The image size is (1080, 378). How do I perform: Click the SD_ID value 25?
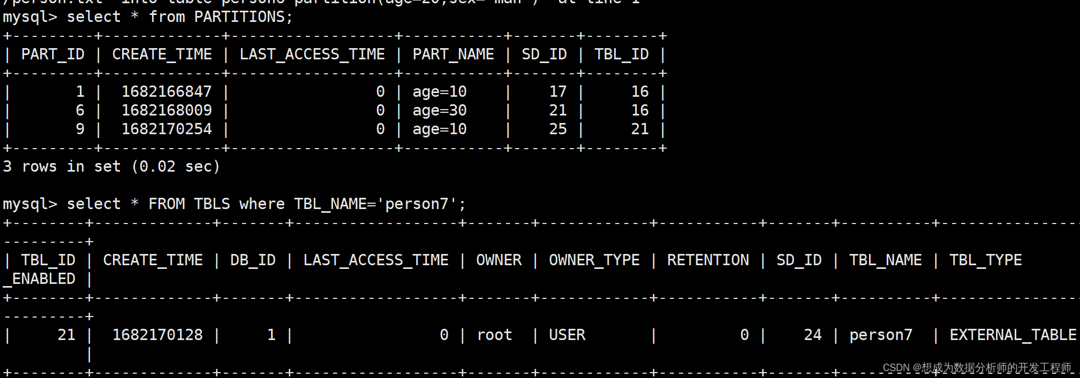coord(558,129)
